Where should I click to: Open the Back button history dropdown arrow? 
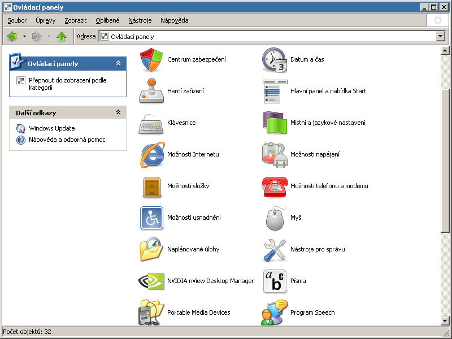point(24,36)
